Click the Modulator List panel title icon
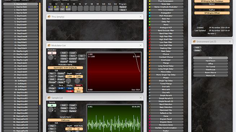236x132 pixels. pyautogui.click(x=49, y=45)
